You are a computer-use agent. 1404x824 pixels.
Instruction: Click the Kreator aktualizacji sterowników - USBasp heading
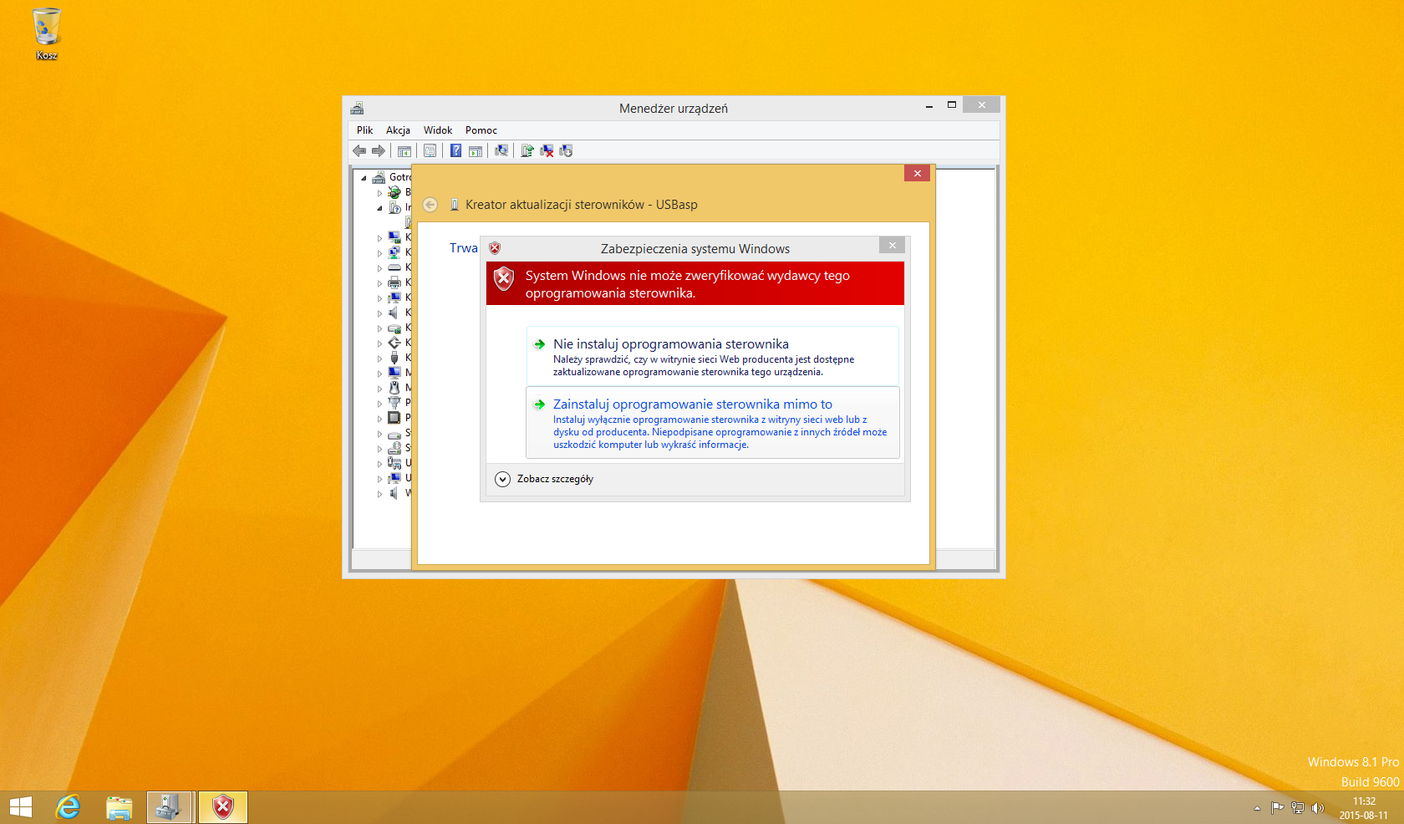(582, 205)
